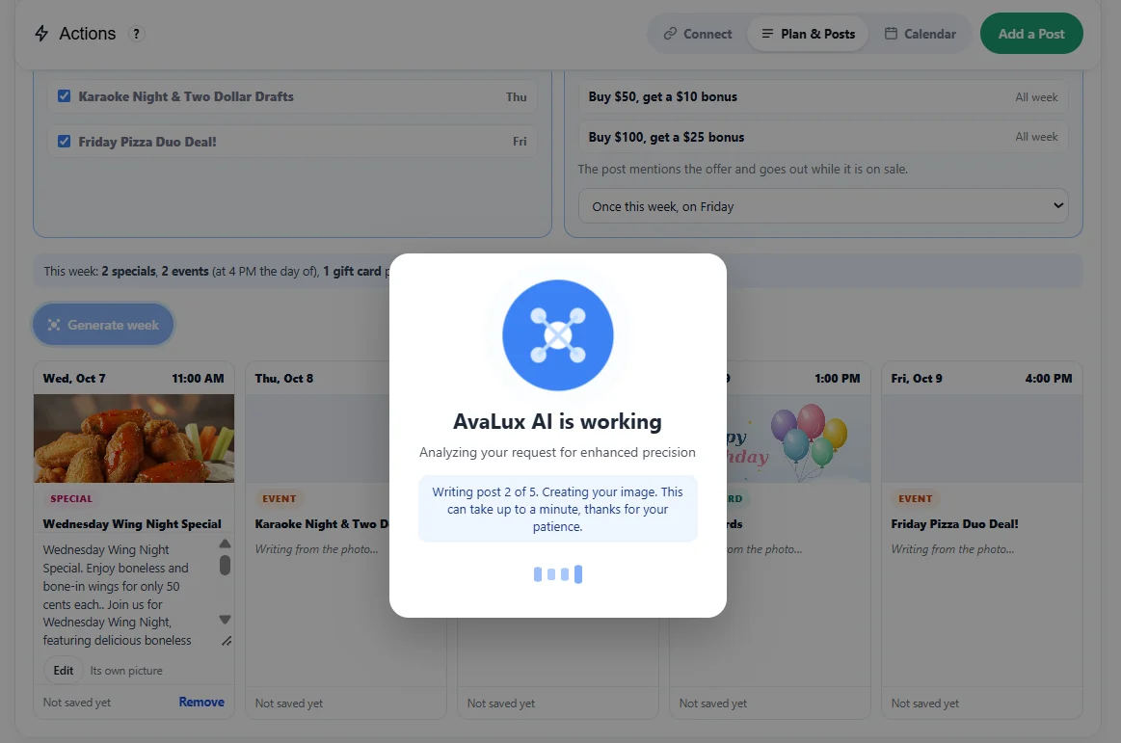Viewport: 1121px width, 743px height.
Task: Switch to the Calendar tab
Action: (x=921, y=34)
